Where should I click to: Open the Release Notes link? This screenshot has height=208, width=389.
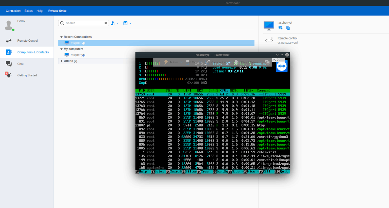point(57,11)
